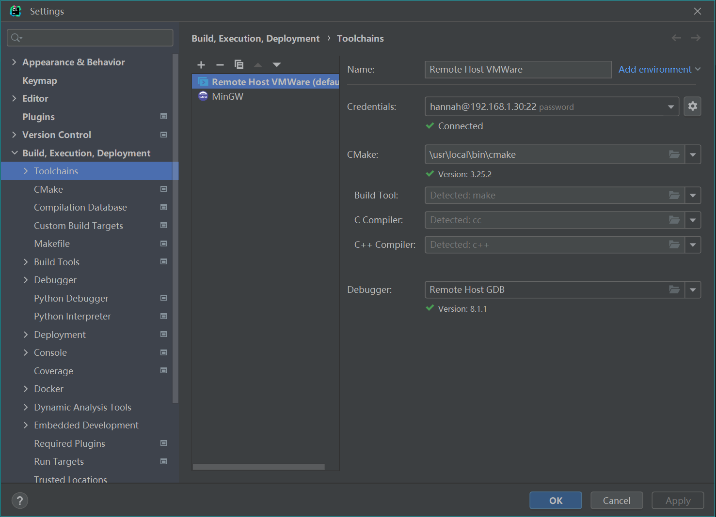Click project-level icon beside Custom Build Targets
This screenshot has height=517, width=716.
click(x=164, y=225)
